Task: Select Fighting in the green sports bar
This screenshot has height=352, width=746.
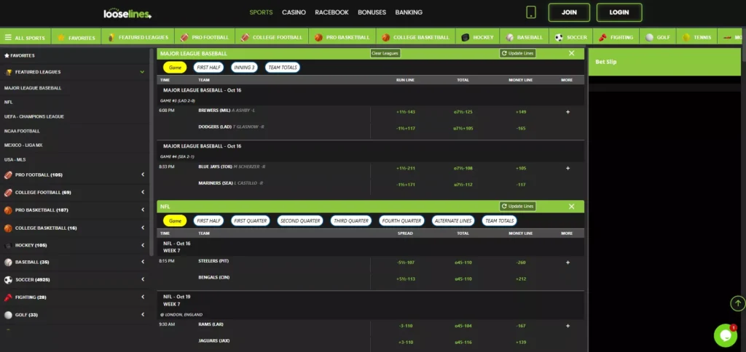Action: [616, 38]
